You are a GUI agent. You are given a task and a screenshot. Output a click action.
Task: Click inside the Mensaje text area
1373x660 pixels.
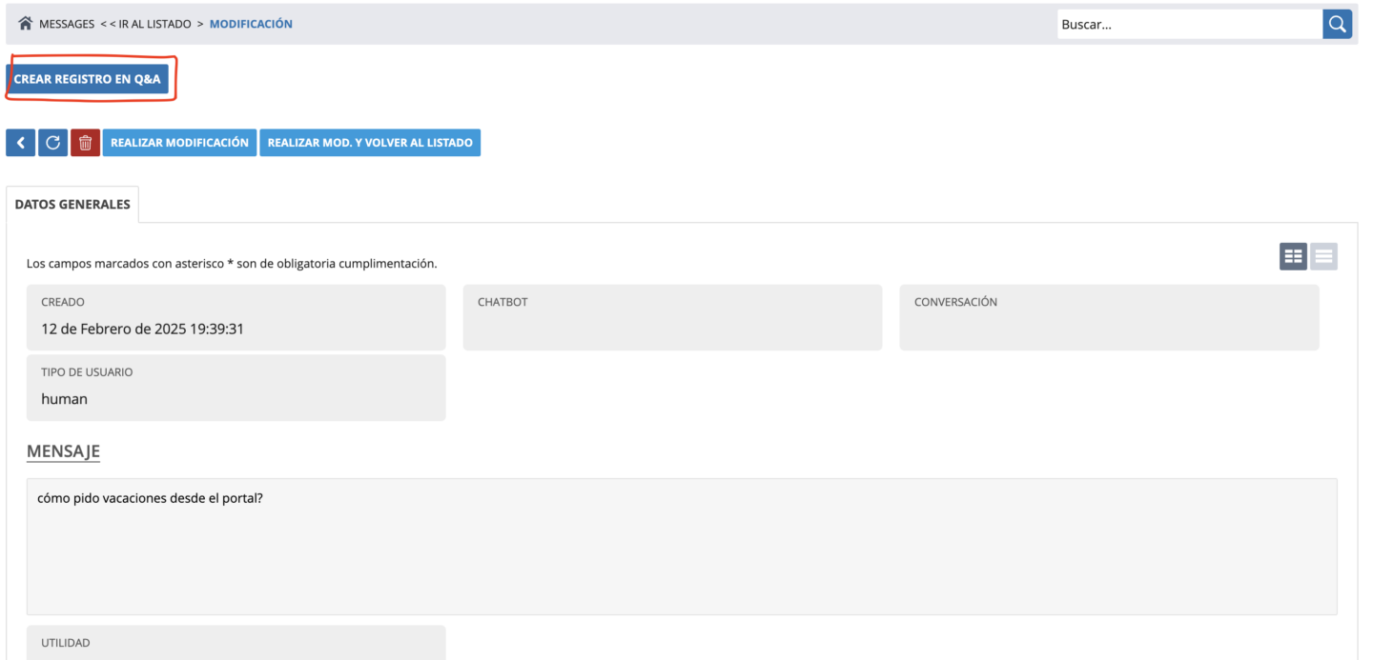pyautogui.click(x=681, y=546)
